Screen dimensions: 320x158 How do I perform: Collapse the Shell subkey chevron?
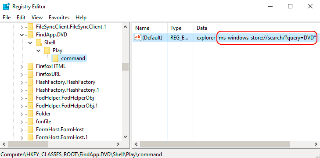click(x=30, y=43)
